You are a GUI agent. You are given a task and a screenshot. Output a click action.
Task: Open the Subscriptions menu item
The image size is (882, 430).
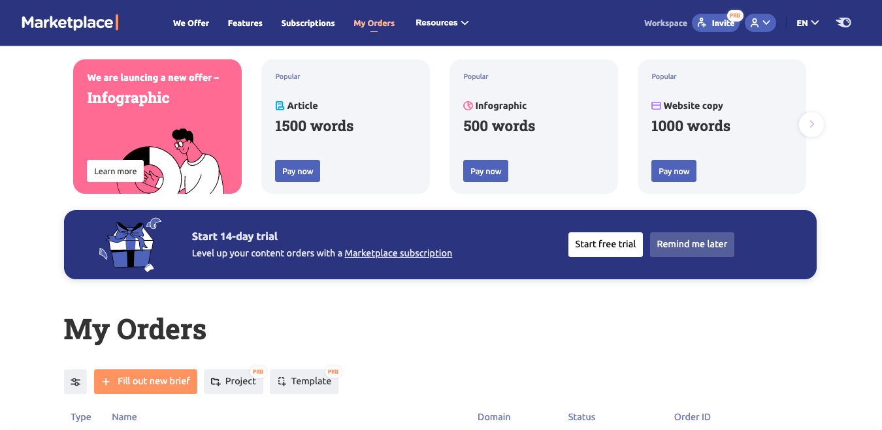pyautogui.click(x=308, y=23)
